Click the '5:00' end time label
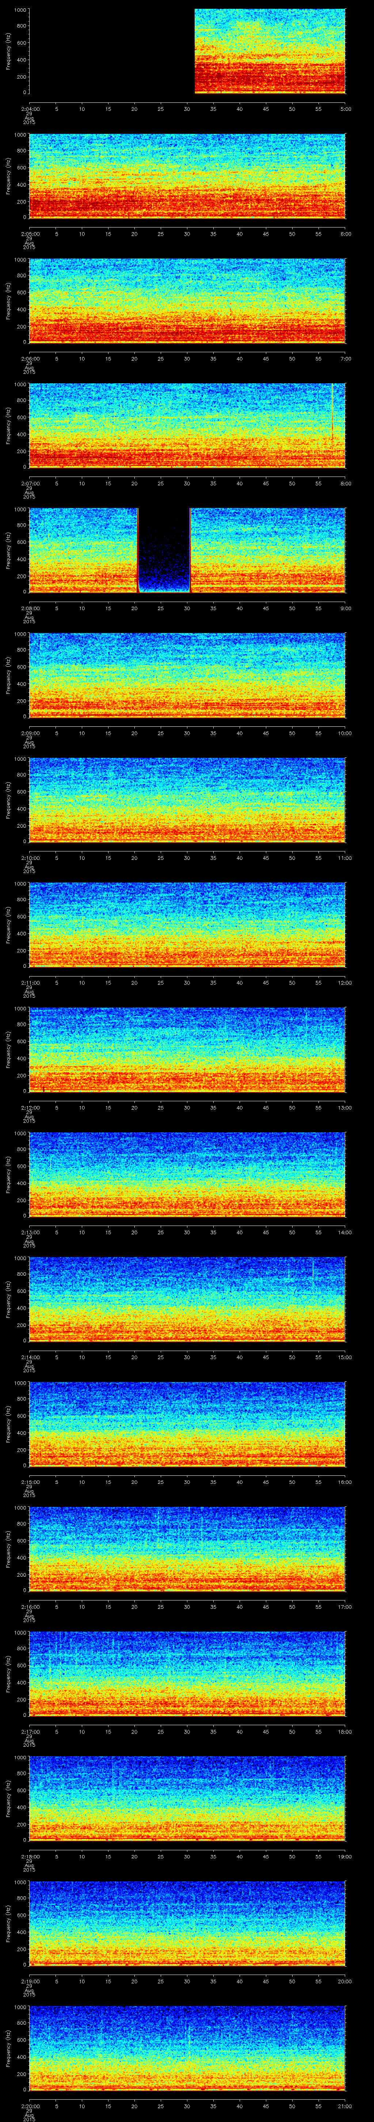This screenshot has height=2122, width=374. tap(346, 109)
